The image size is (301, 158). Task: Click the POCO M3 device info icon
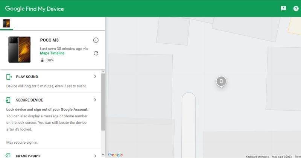(x=96, y=40)
